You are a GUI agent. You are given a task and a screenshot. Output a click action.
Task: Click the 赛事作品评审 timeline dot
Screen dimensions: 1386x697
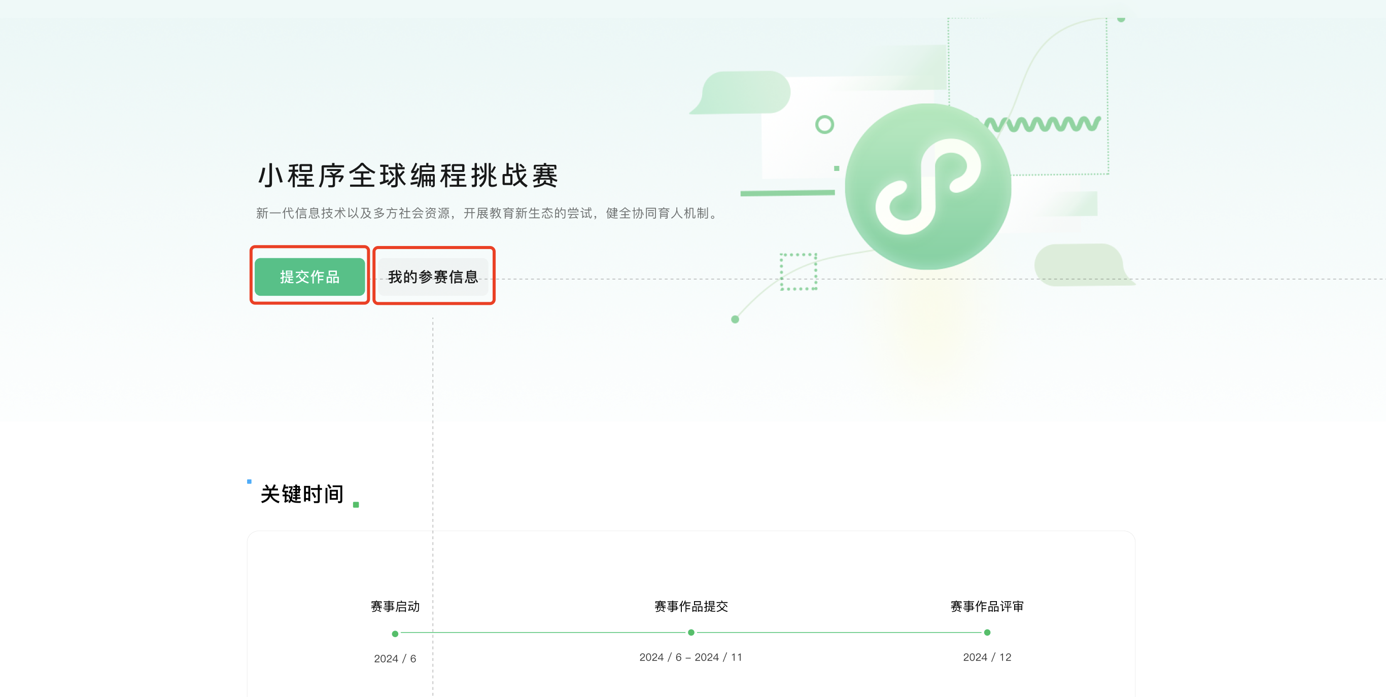click(x=987, y=633)
